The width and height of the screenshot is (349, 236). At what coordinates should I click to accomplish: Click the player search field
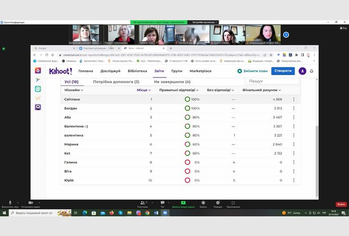pyautogui.click(x=270, y=81)
